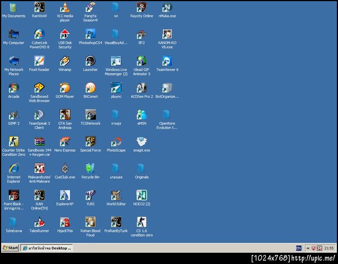Viewport: 338px width, 264px height.
Task: Open World Editor shortcut
Action: [x=116, y=198]
